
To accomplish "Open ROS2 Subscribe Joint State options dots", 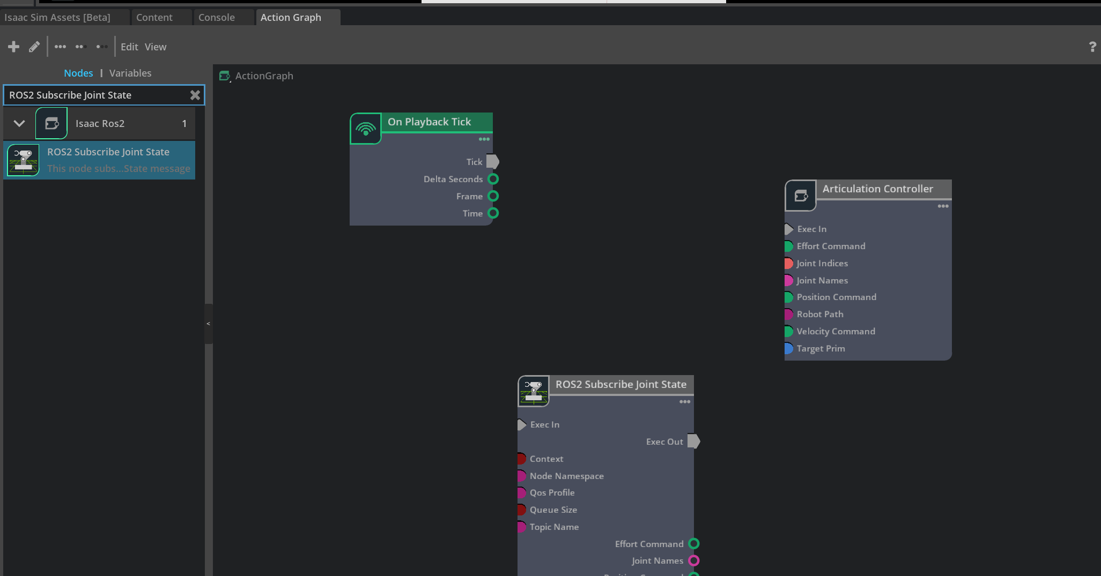I will tap(685, 402).
